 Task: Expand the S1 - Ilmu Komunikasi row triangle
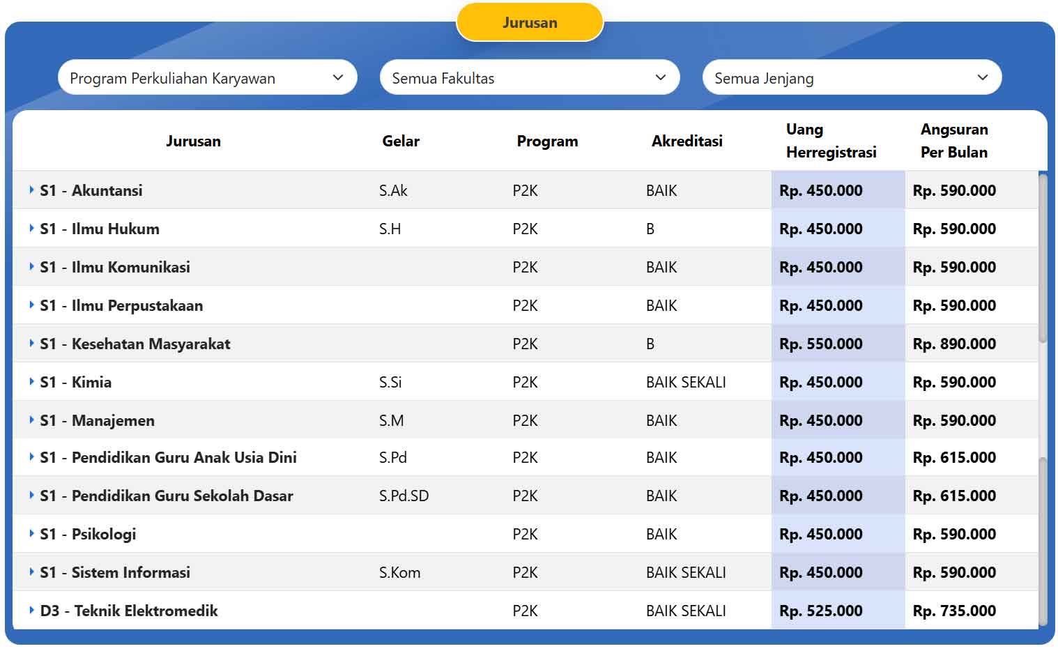31,266
